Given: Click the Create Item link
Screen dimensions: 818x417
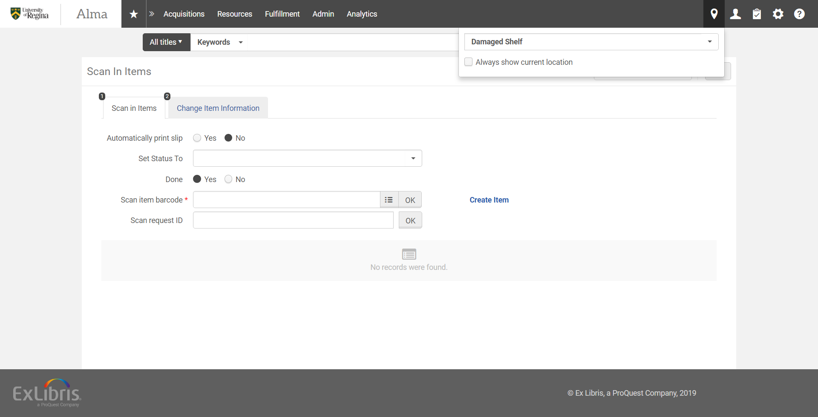Looking at the screenshot, I should click(x=489, y=200).
